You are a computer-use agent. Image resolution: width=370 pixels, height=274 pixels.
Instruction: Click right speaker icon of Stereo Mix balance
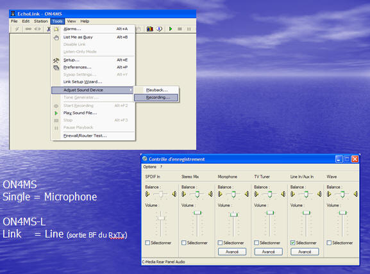pyautogui.click(x=210, y=194)
